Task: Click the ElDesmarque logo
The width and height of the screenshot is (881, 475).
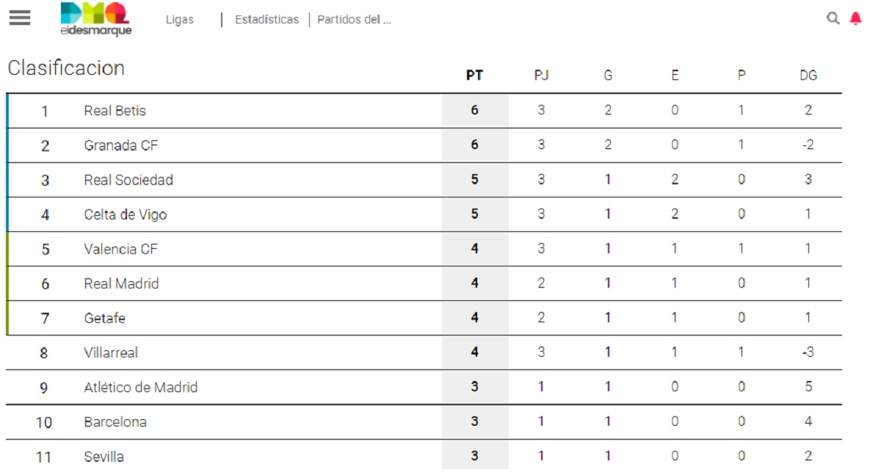Action: 95,20
